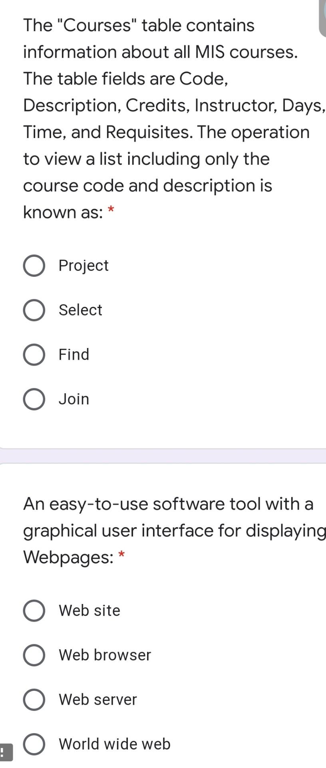The image size is (326, 768).
Task: Select the World wide web option
Action: 34,744
